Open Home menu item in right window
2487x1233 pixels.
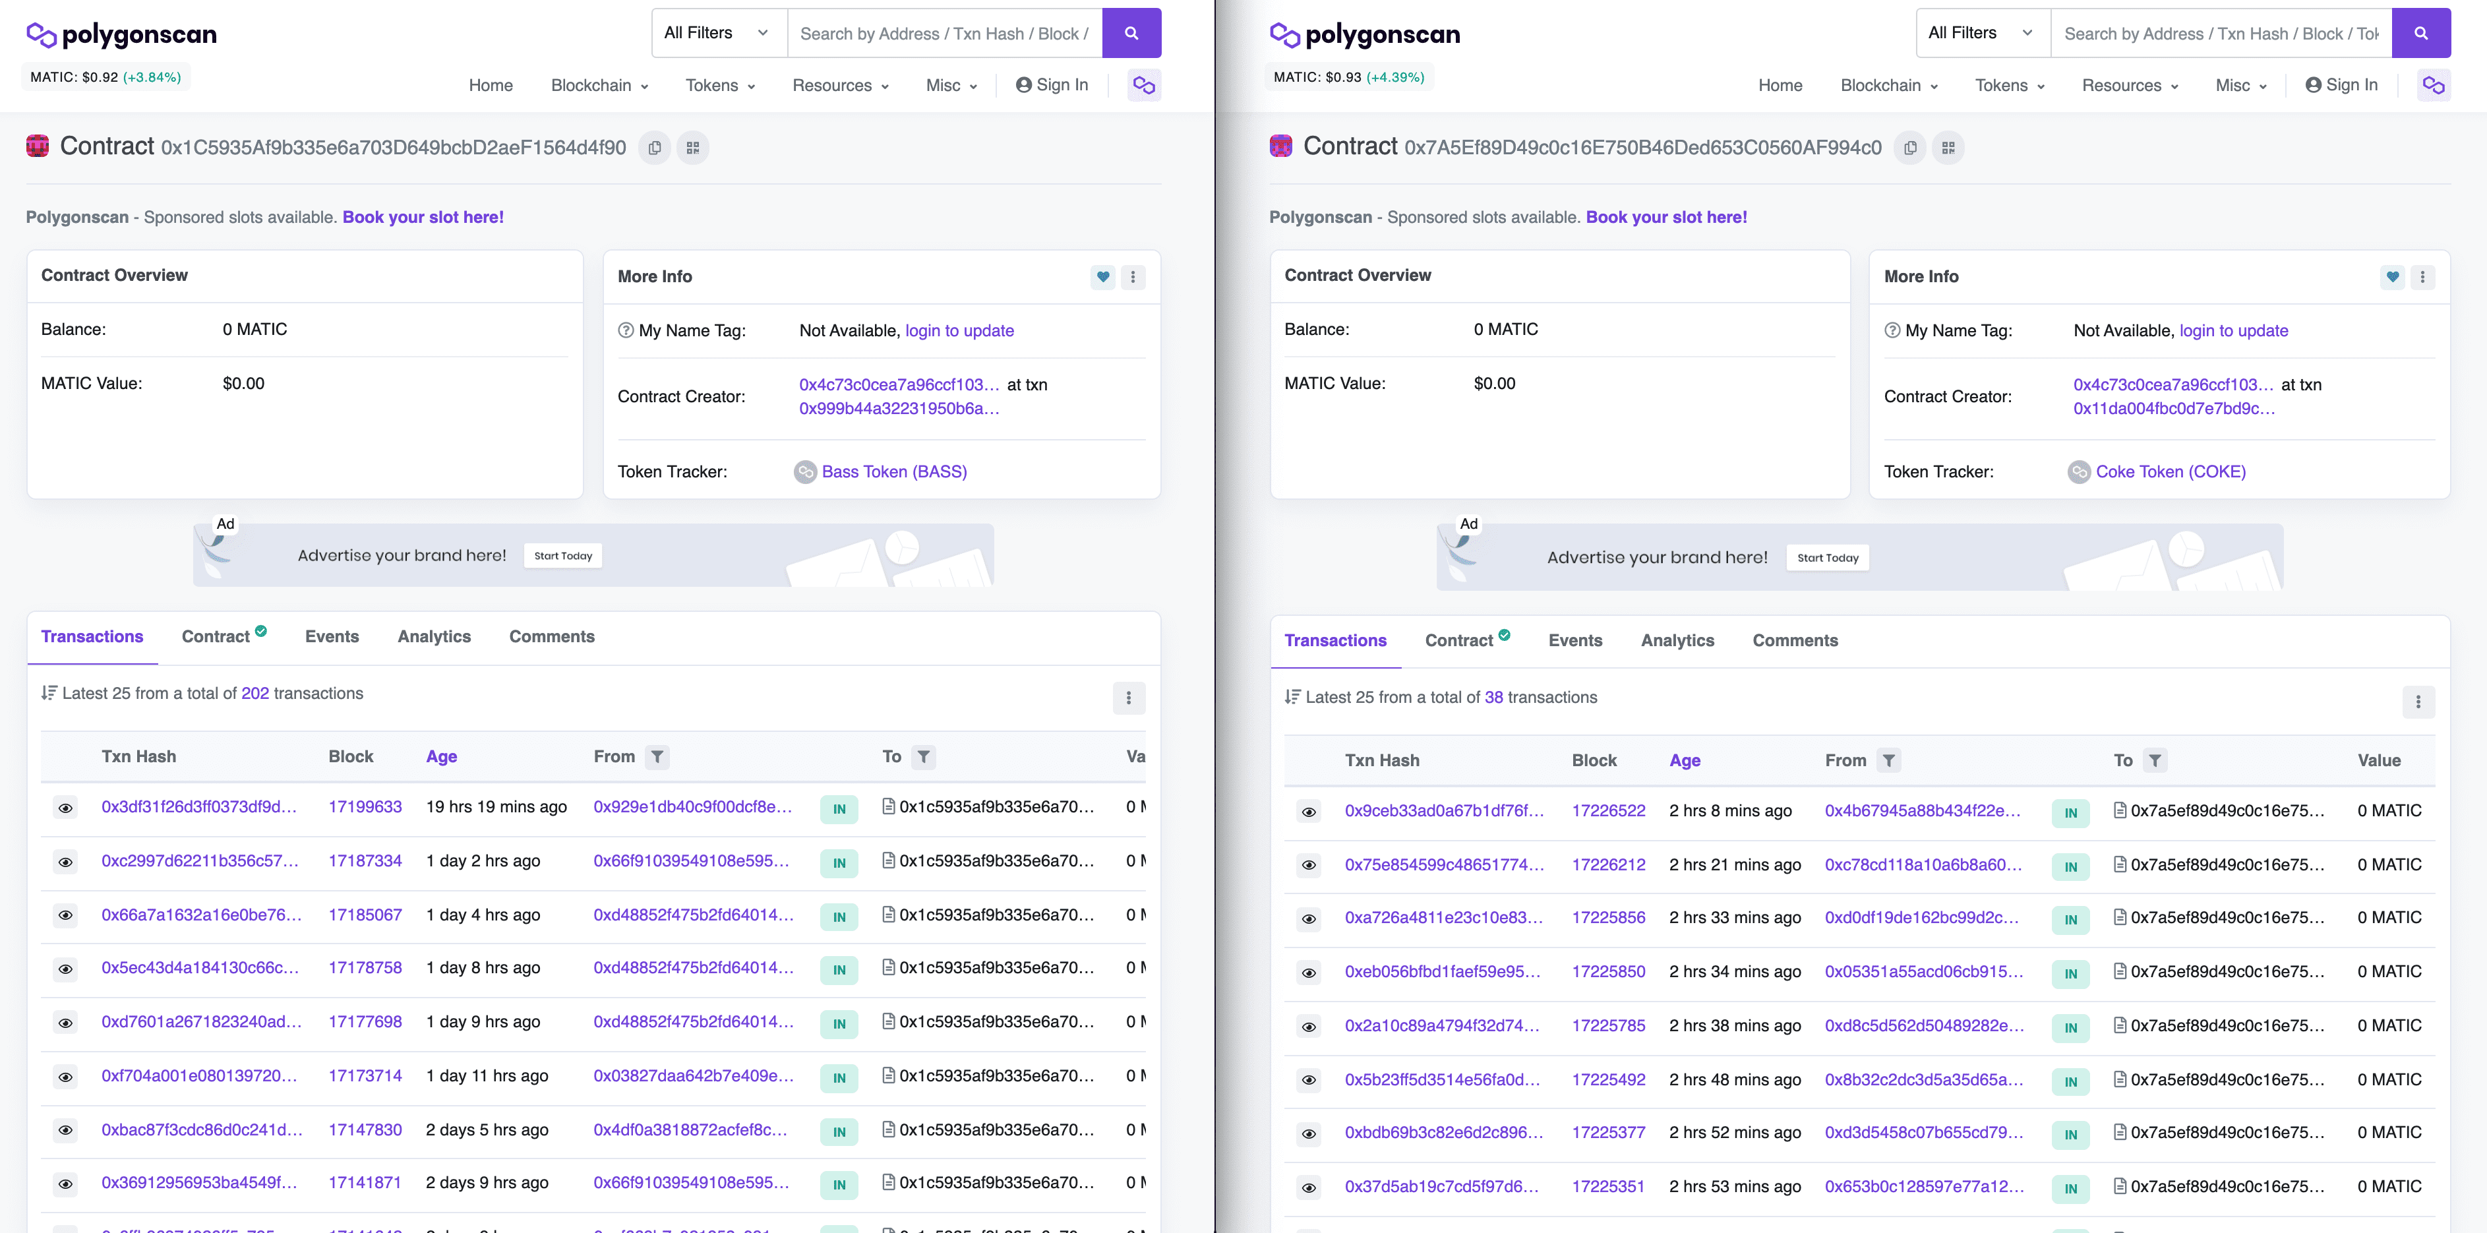pos(1780,85)
